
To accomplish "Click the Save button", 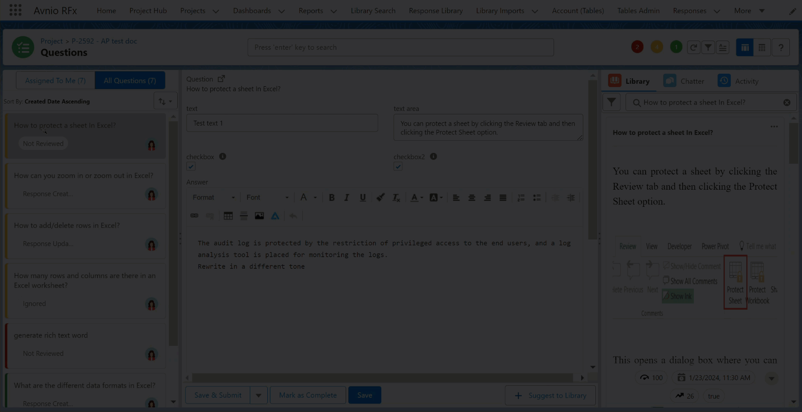I will point(365,395).
